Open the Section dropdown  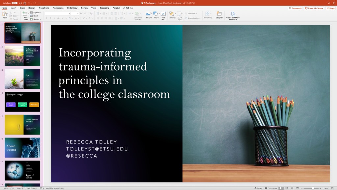click(x=36, y=19)
